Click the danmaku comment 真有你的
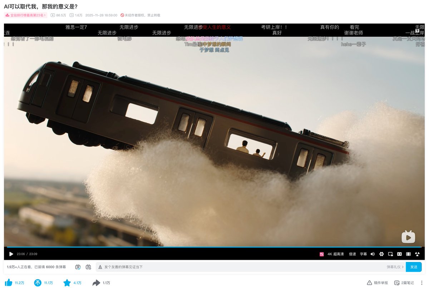The image size is (429, 288). pos(330,27)
